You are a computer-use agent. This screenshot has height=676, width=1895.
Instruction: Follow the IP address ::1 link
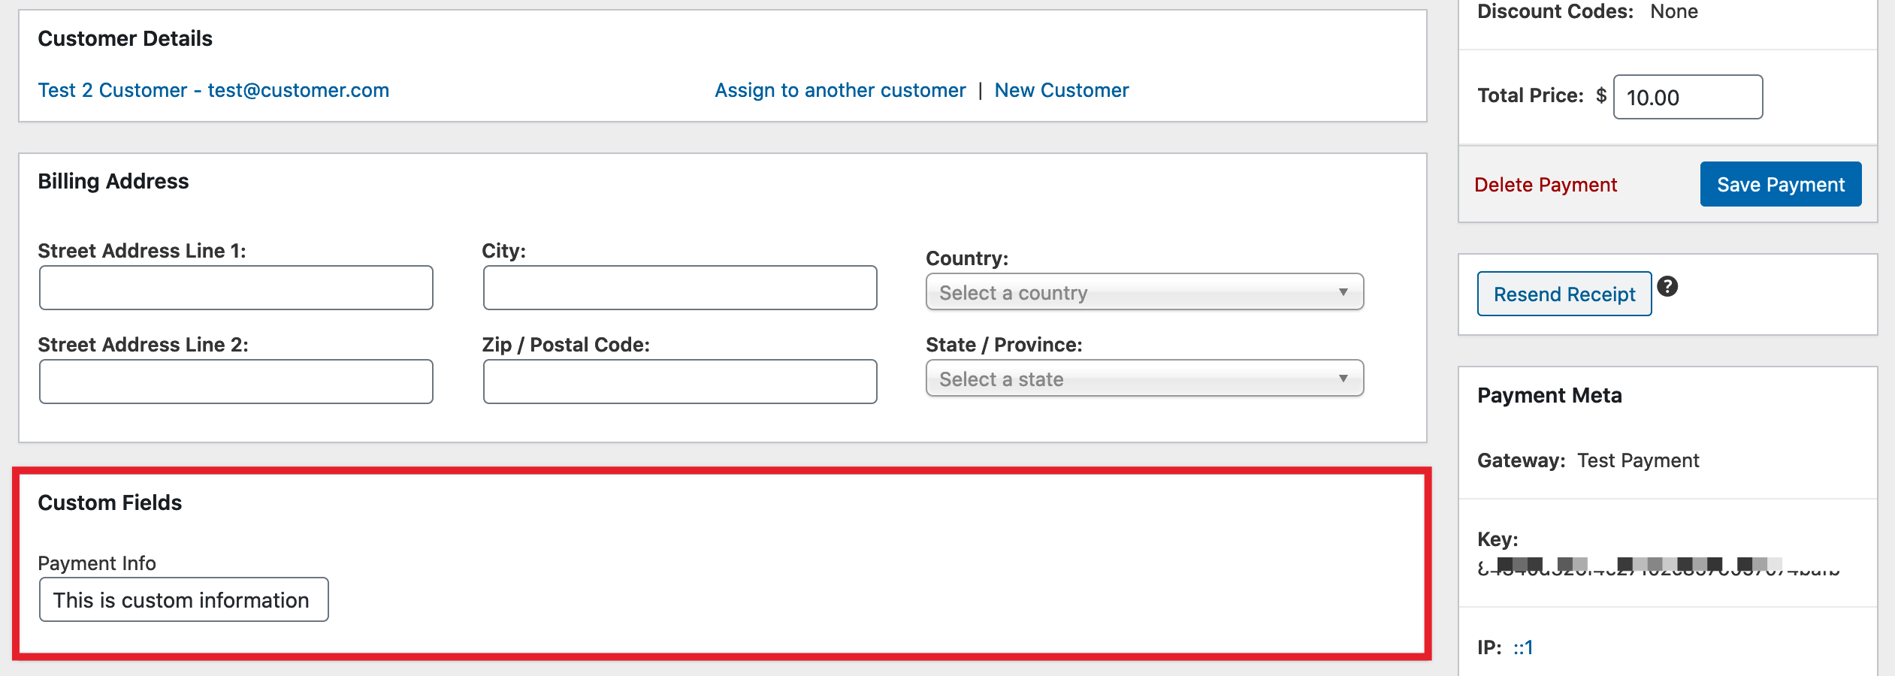pos(1523,647)
